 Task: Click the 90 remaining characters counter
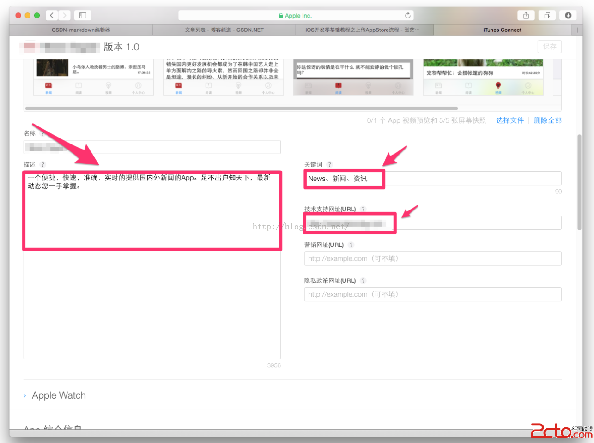[x=558, y=192]
